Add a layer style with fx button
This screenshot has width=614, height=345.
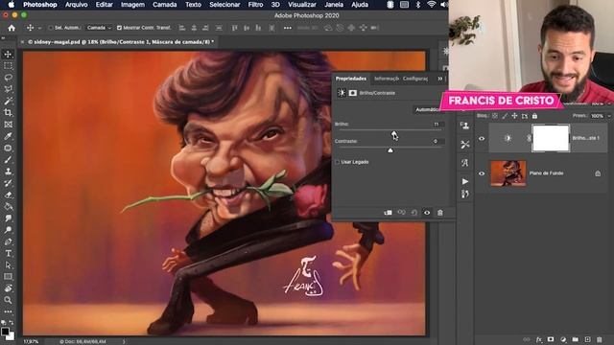coord(539,339)
